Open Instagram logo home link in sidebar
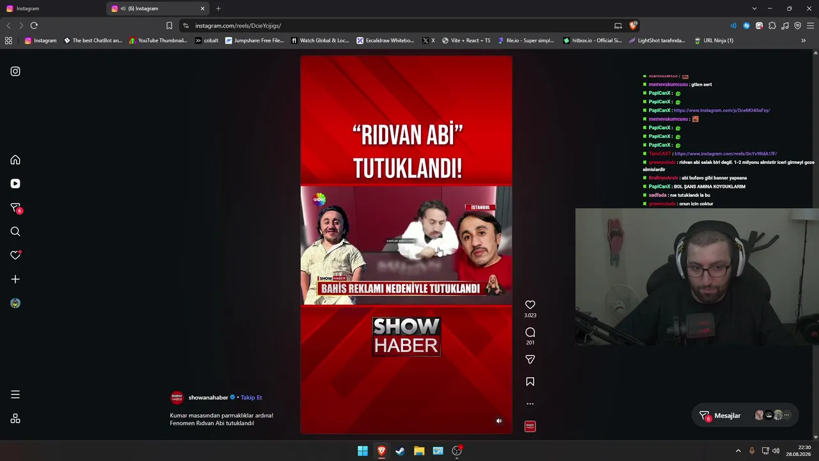This screenshot has width=819, height=461. (x=15, y=71)
